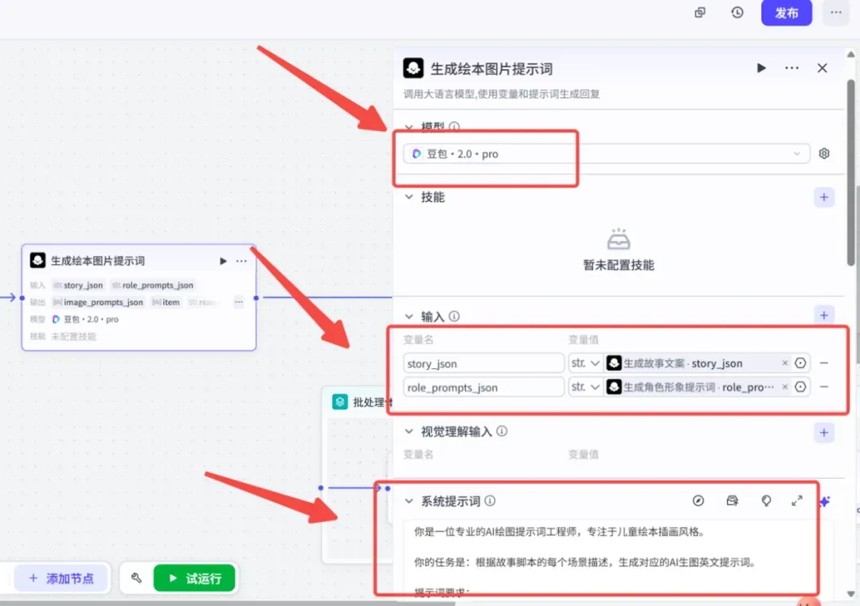The image size is (860, 606).
Task: Clear the story_json reference value
Action: [785, 363]
